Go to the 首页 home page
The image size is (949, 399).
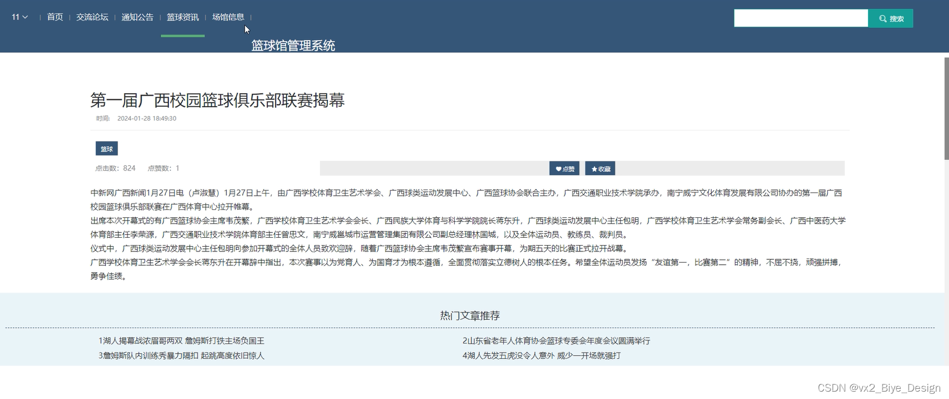pos(55,17)
